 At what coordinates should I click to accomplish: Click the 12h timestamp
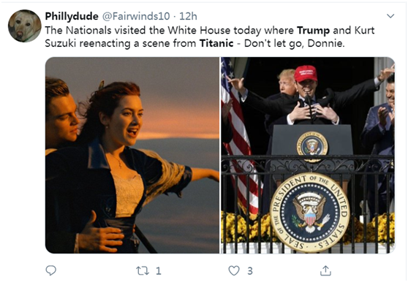tap(188, 16)
